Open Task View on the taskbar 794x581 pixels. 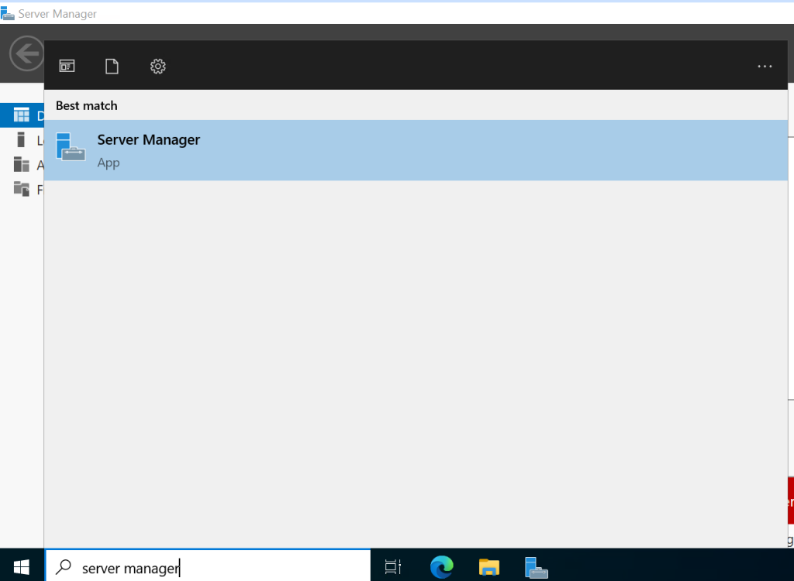pos(392,566)
